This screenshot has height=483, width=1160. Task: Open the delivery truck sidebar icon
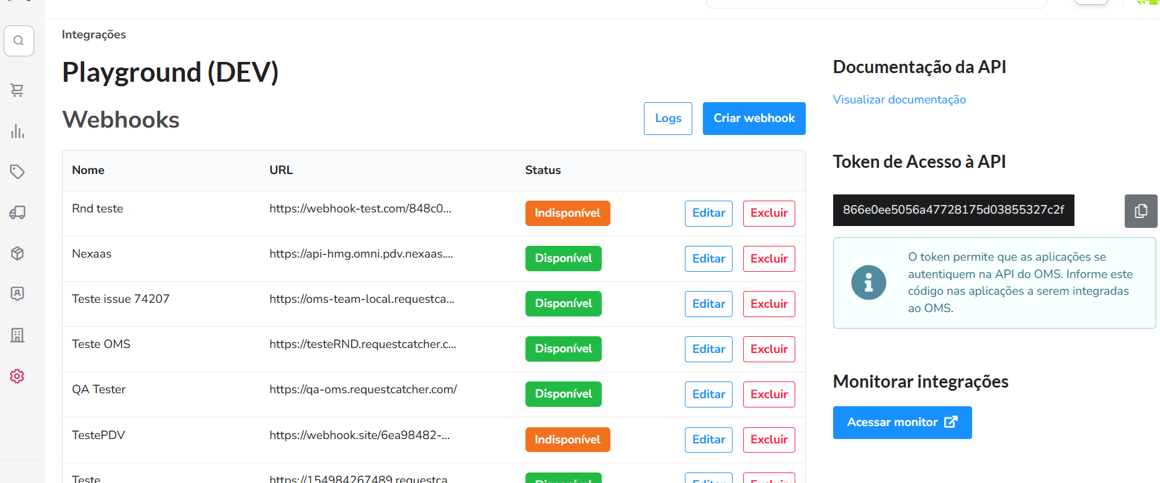(x=17, y=212)
